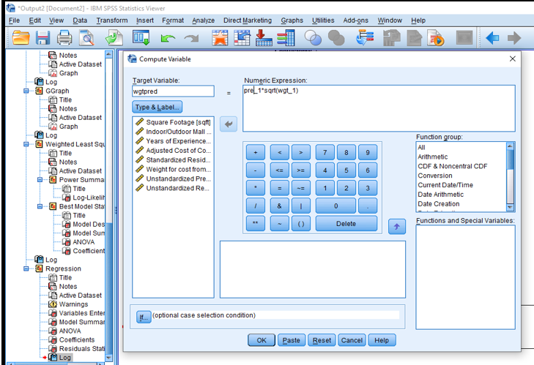Open the Transform menu

click(x=111, y=20)
